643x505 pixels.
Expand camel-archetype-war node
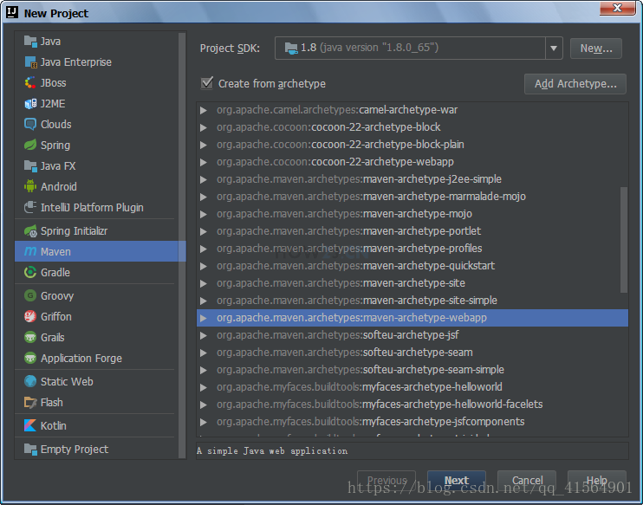tap(204, 110)
